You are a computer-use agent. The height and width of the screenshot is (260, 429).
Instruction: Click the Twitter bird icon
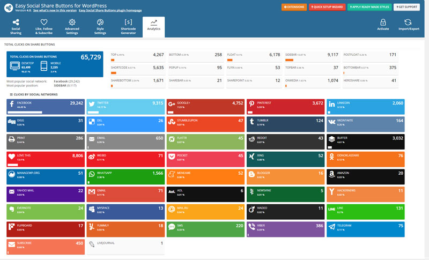pyautogui.click(x=92, y=104)
